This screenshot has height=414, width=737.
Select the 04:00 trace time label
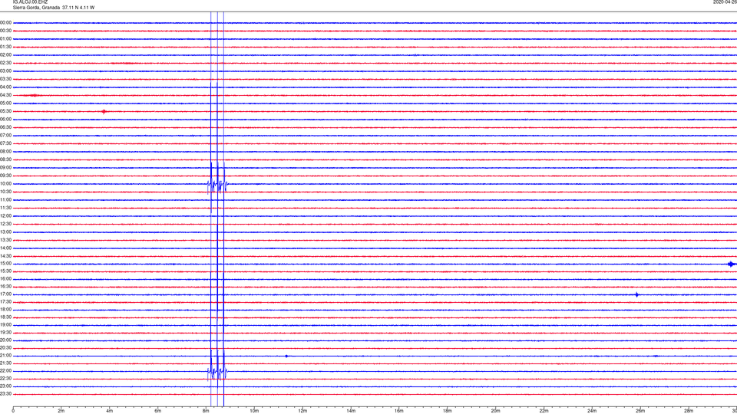[x=5, y=87]
